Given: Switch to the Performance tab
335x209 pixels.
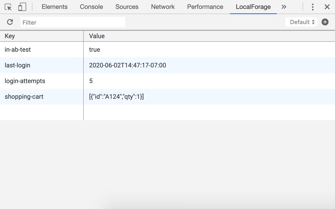Looking at the screenshot, I should point(205,7).
